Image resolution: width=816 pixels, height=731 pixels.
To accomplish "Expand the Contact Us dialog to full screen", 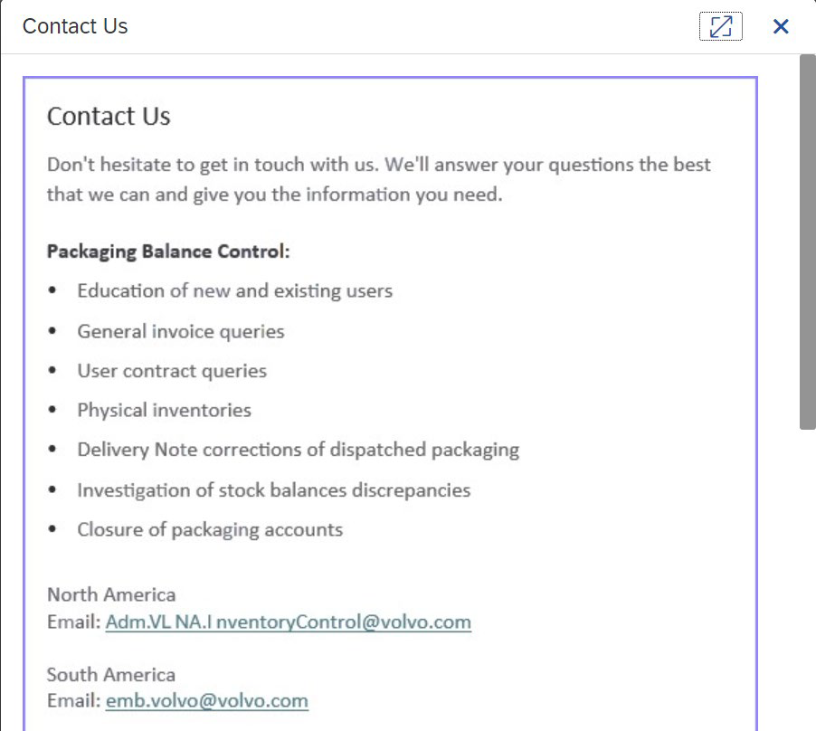I will [720, 26].
